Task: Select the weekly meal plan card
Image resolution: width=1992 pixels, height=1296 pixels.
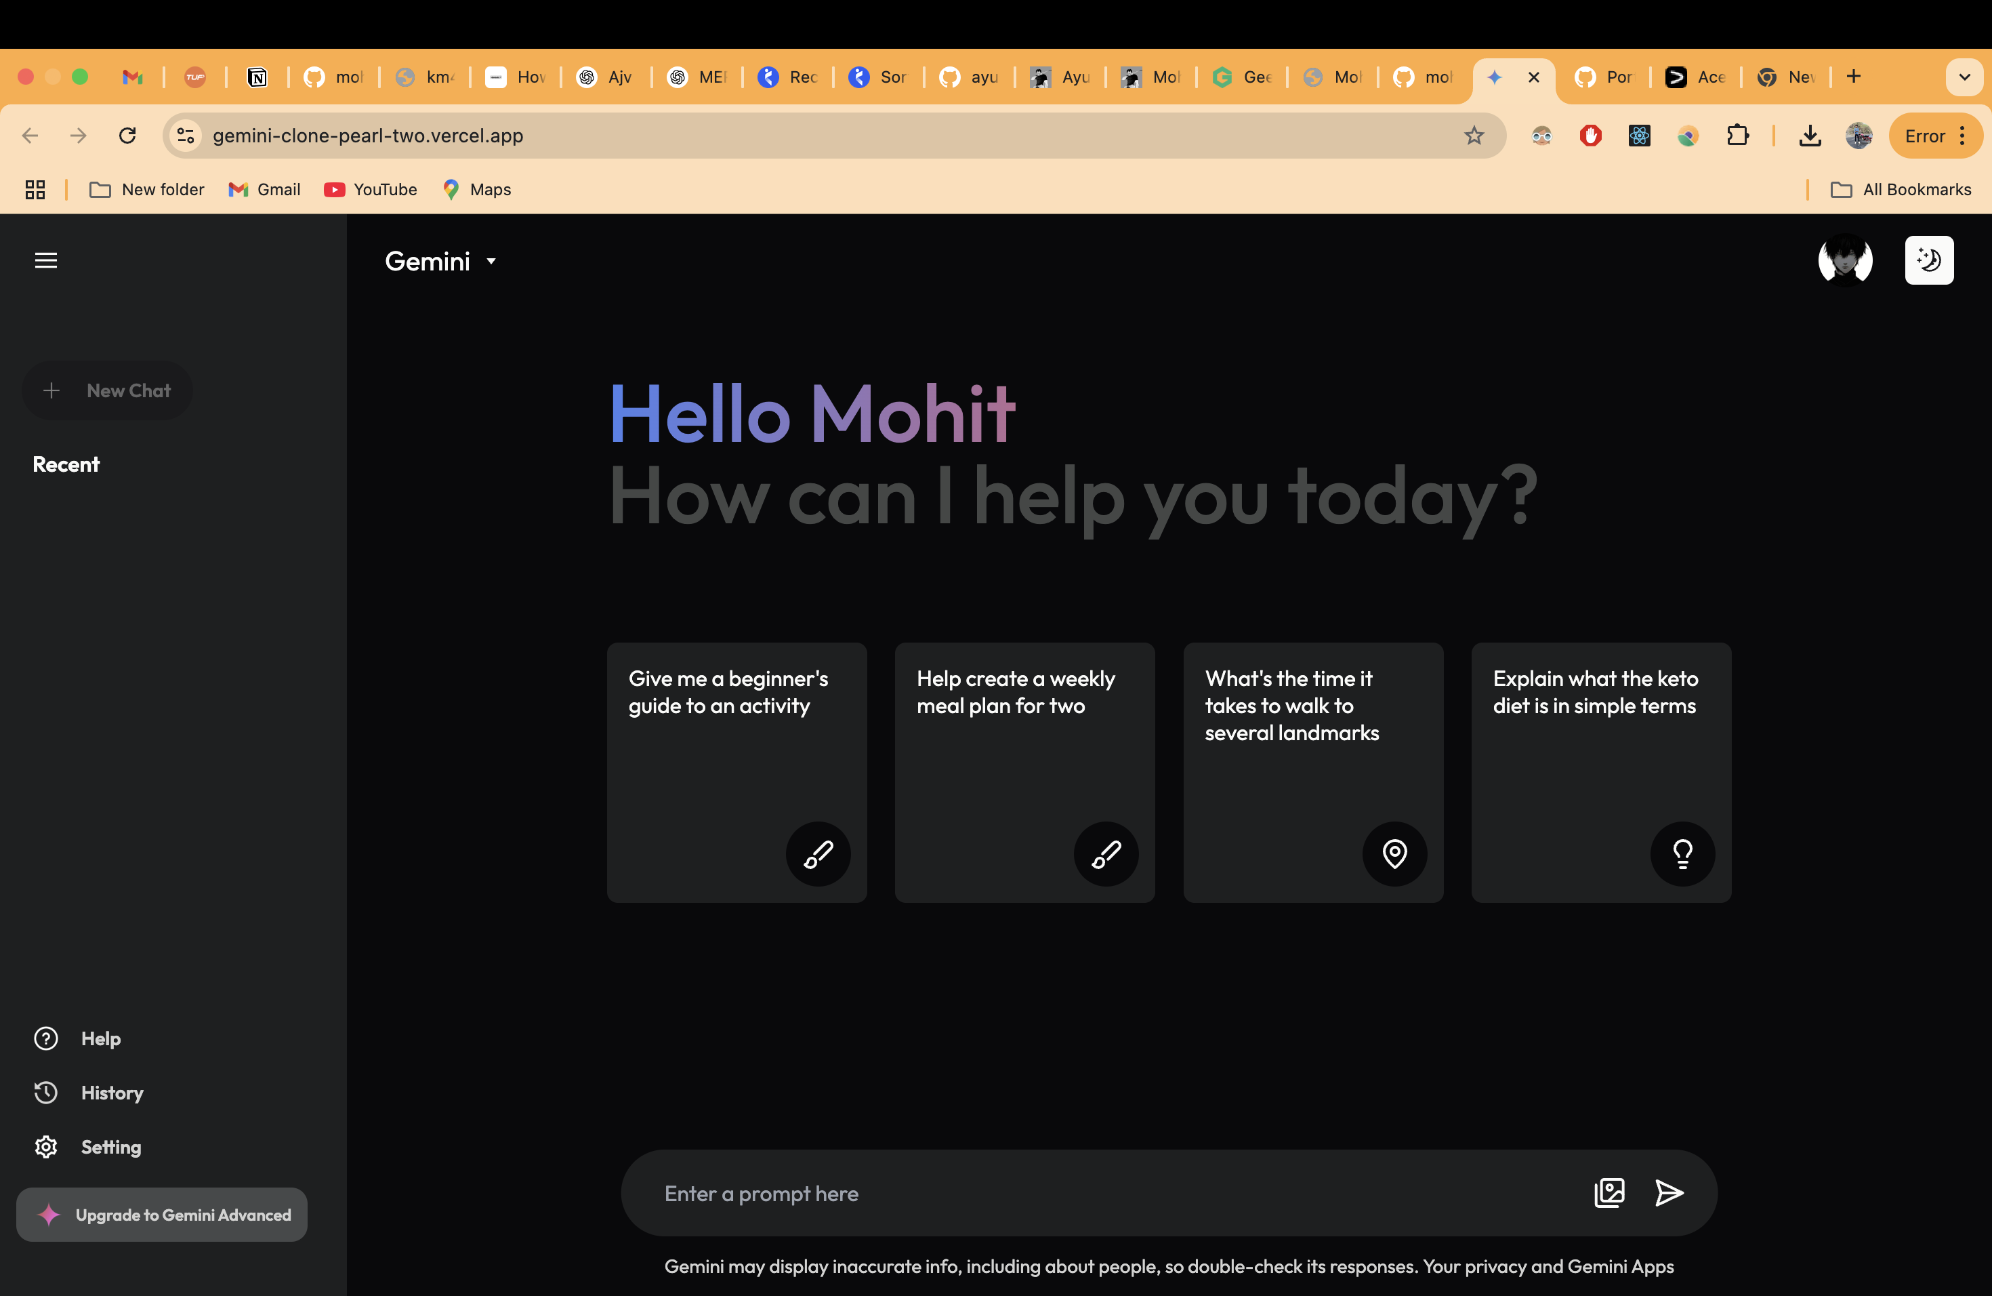Action: tap(1024, 772)
